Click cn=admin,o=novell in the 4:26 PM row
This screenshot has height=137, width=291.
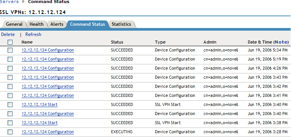tap(221, 68)
